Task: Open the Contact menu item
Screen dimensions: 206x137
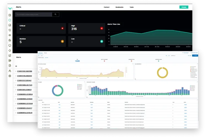Action: point(106,7)
